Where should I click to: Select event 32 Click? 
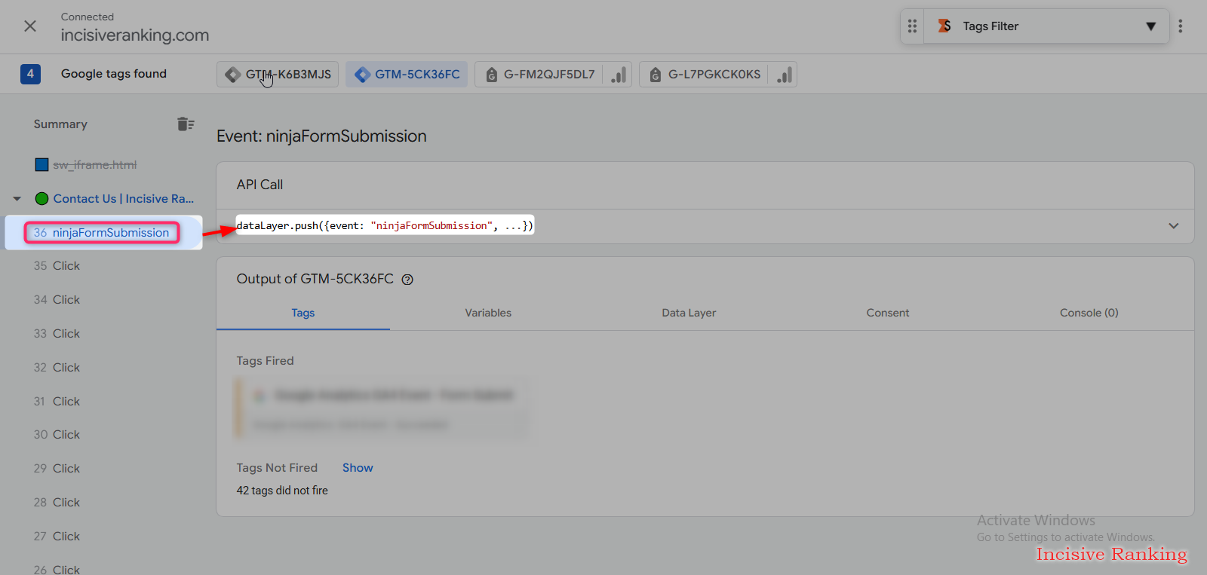point(57,368)
